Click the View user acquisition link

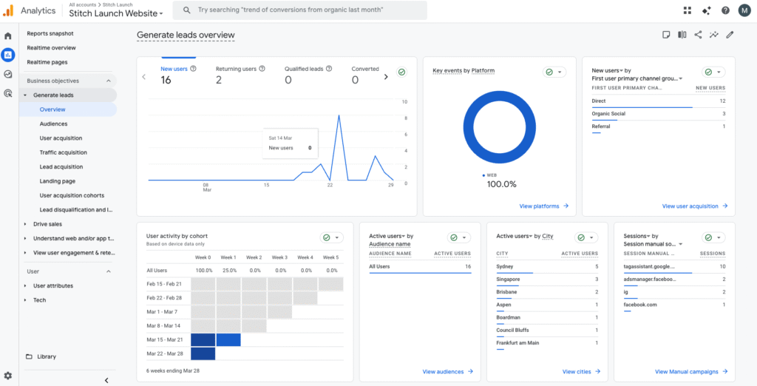point(694,206)
